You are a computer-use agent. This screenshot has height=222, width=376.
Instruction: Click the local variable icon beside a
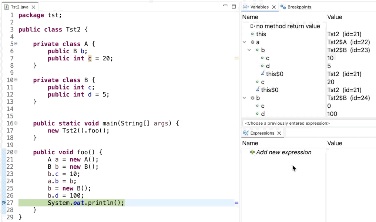pos(252,42)
